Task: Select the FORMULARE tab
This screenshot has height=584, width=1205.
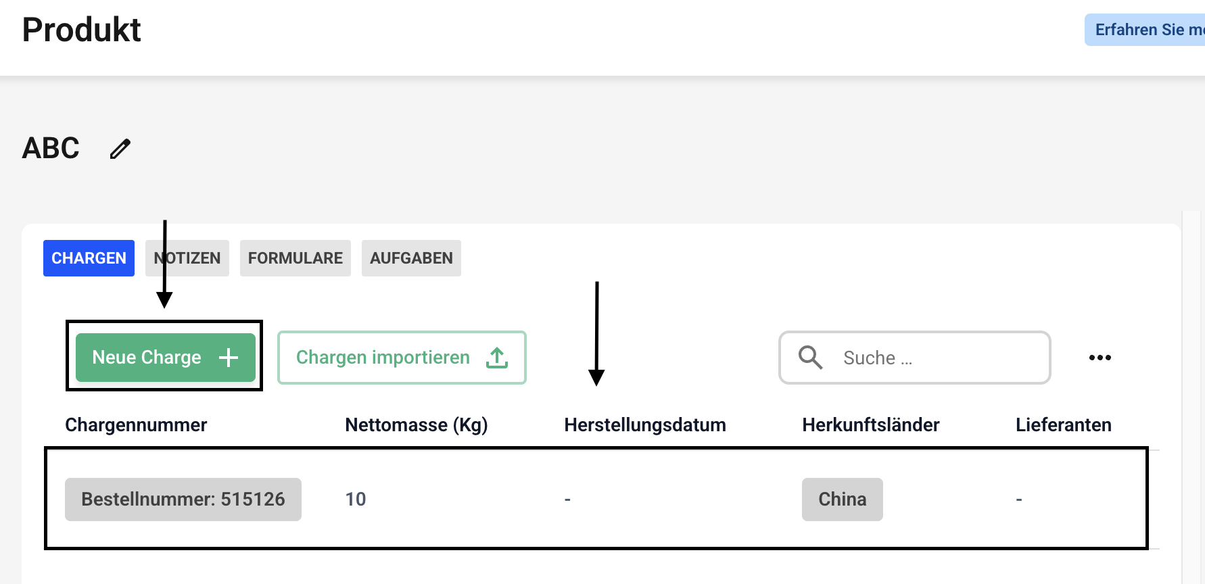Action: click(295, 258)
